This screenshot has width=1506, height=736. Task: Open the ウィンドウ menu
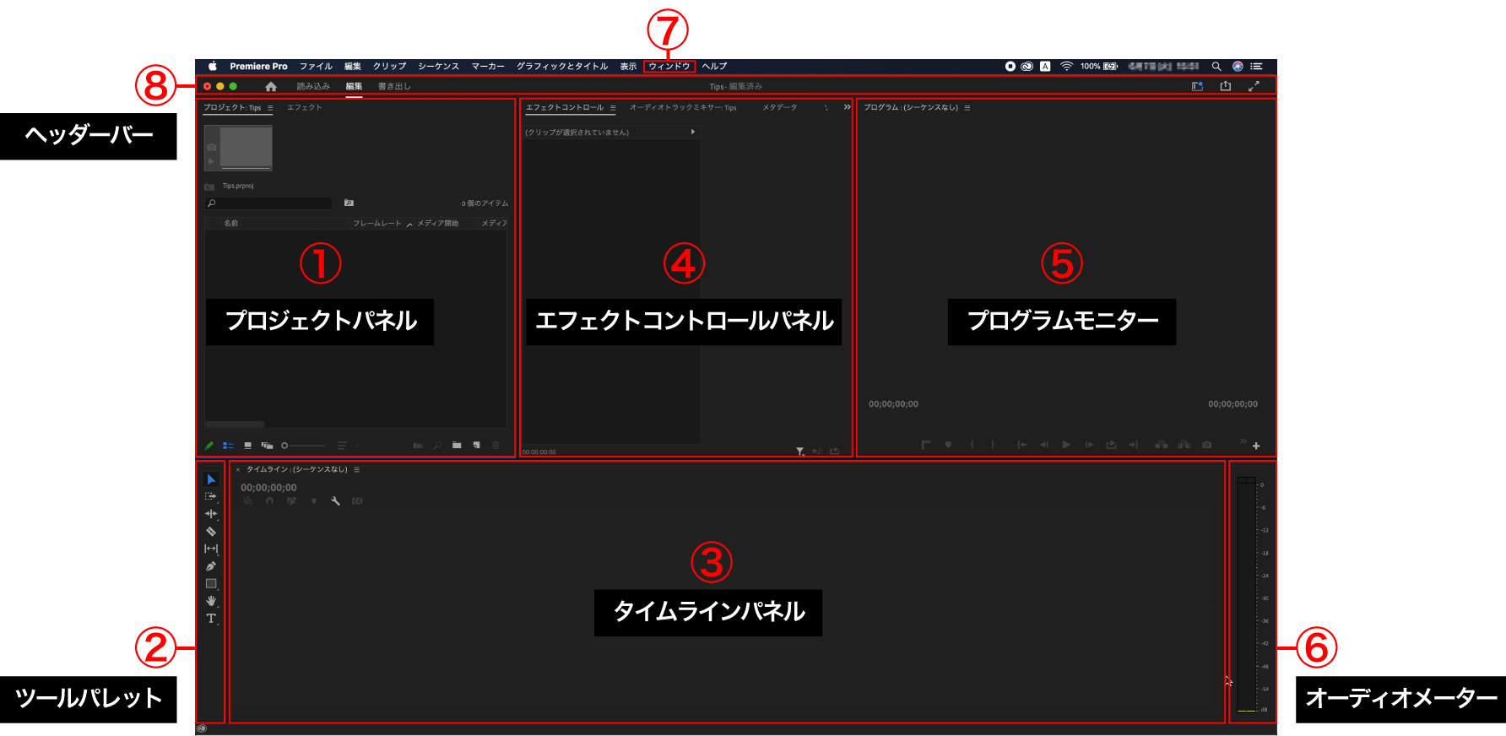[x=669, y=67]
